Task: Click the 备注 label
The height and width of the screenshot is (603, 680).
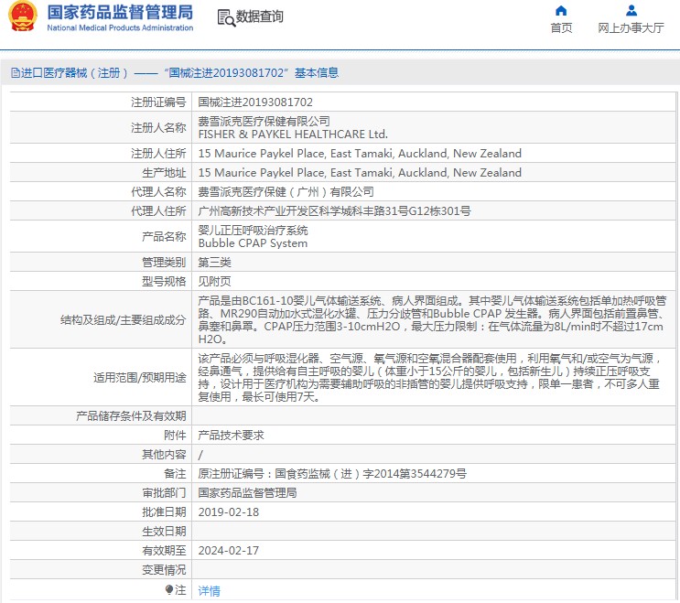Action: pos(175,474)
